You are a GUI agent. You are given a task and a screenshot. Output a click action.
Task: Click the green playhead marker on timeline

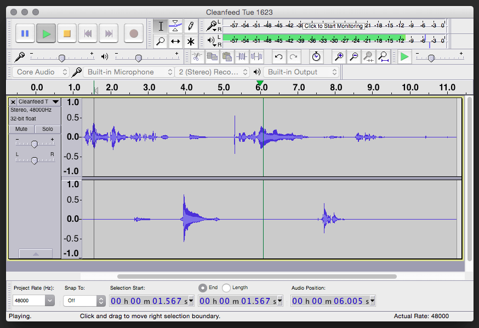(260, 83)
